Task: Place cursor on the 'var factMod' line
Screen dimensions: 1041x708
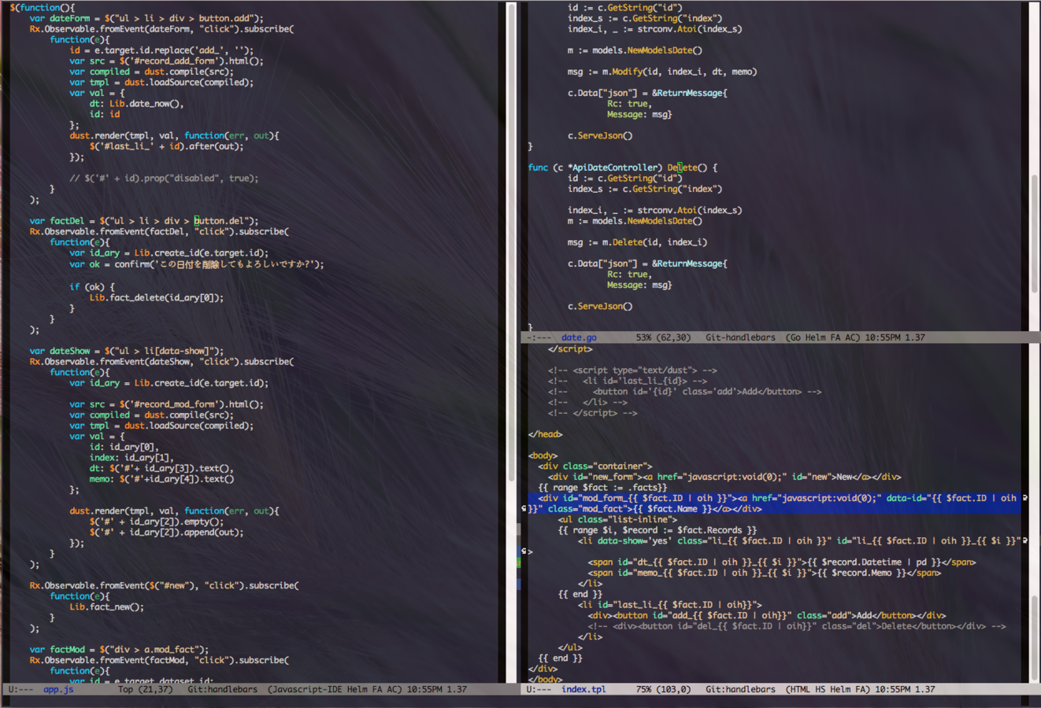Action: 119,650
